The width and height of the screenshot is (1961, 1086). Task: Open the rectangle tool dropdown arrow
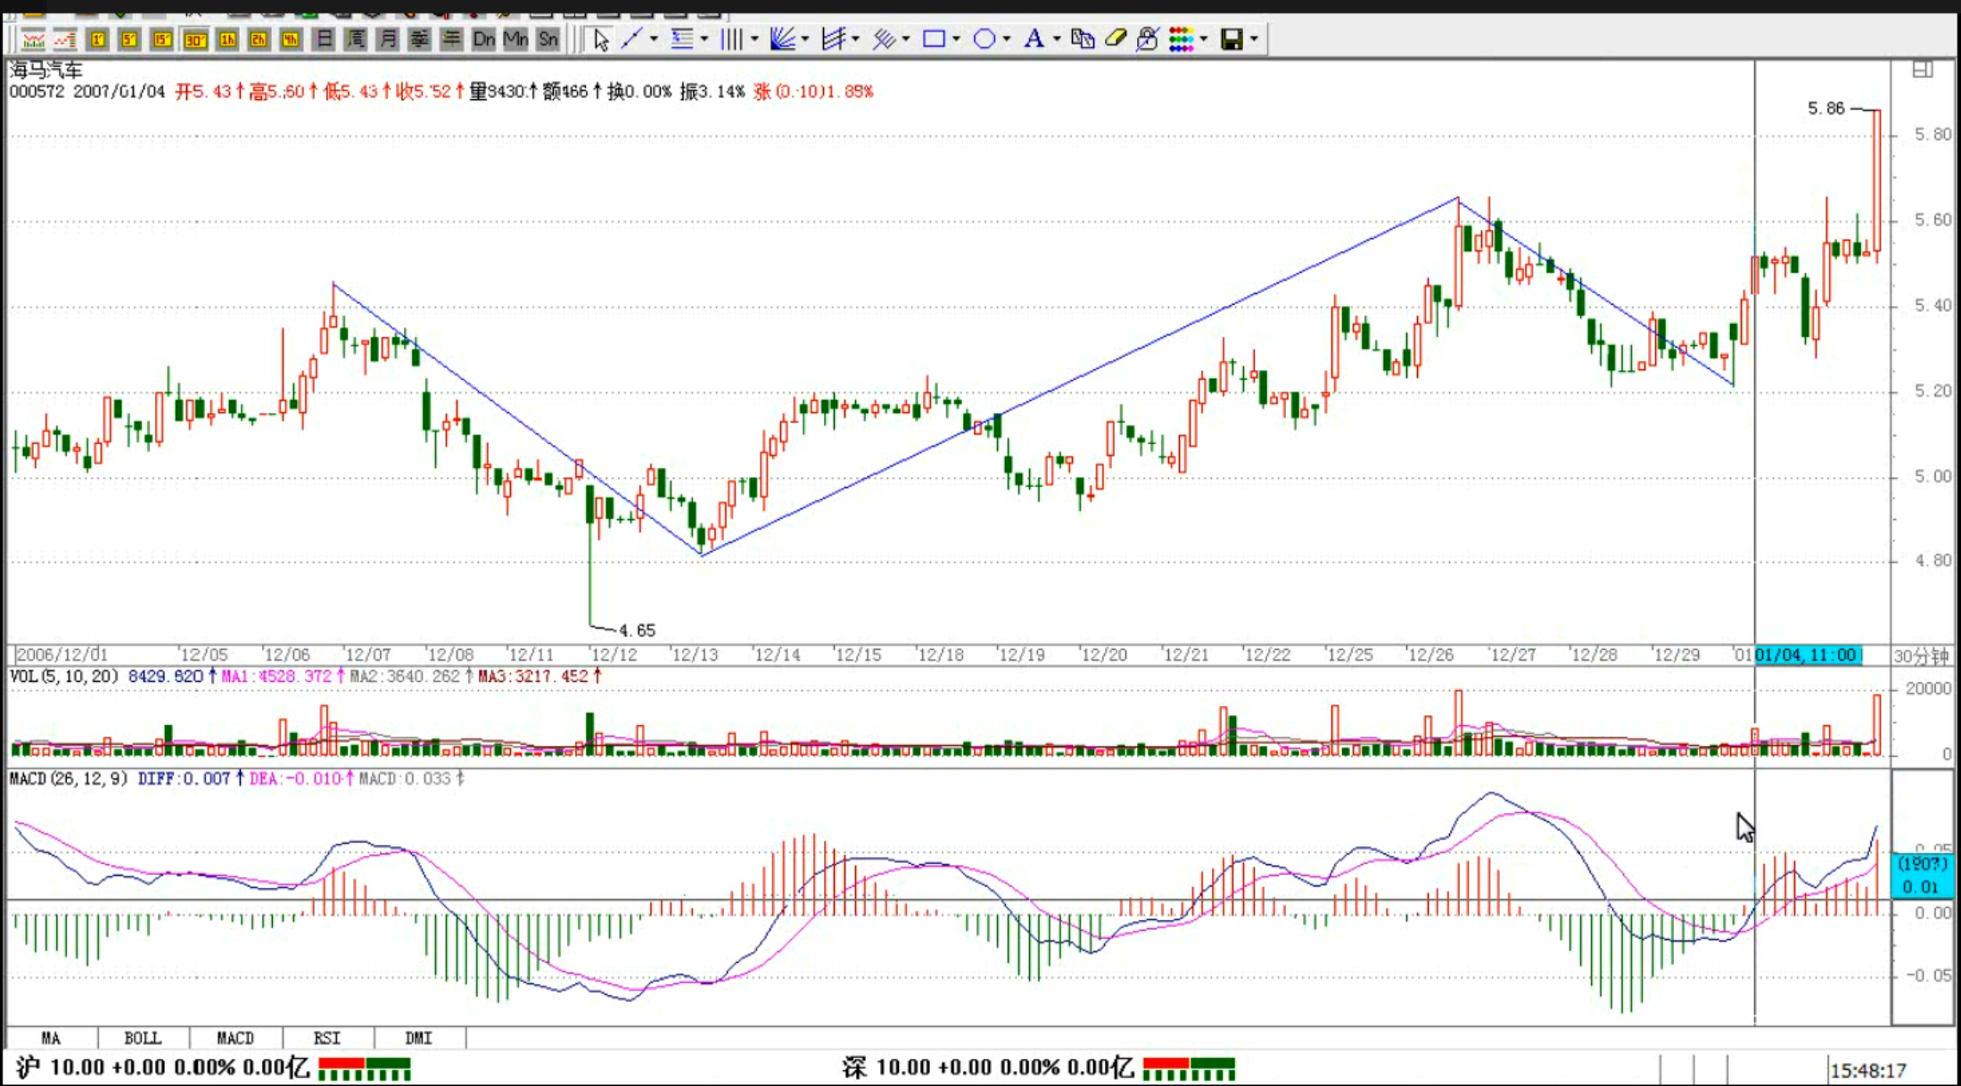point(956,39)
